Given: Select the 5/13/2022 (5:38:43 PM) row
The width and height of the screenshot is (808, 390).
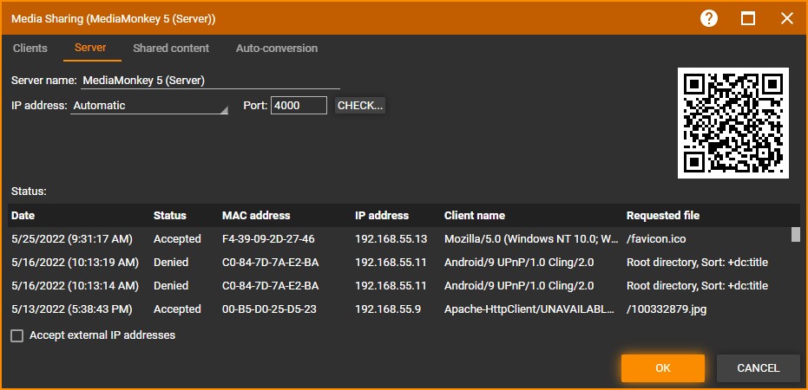Looking at the screenshot, I should 400,309.
